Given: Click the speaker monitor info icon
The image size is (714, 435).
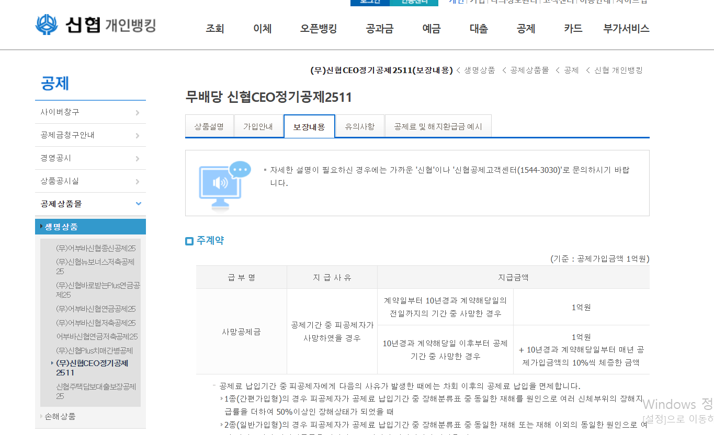Looking at the screenshot, I should [224, 185].
